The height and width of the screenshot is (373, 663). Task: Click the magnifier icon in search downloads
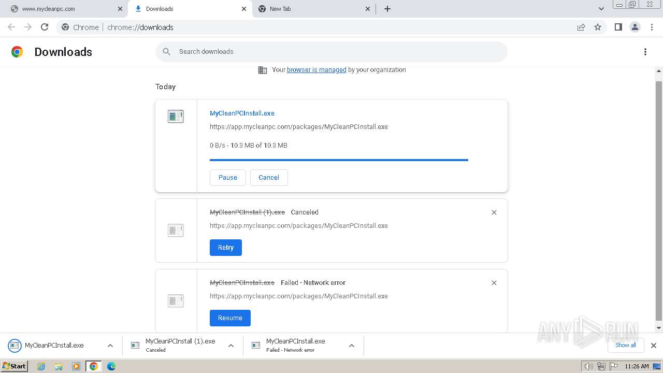tap(166, 52)
